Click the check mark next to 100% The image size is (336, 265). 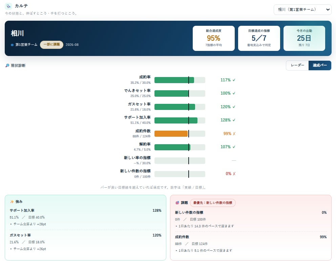tap(234, 93)
